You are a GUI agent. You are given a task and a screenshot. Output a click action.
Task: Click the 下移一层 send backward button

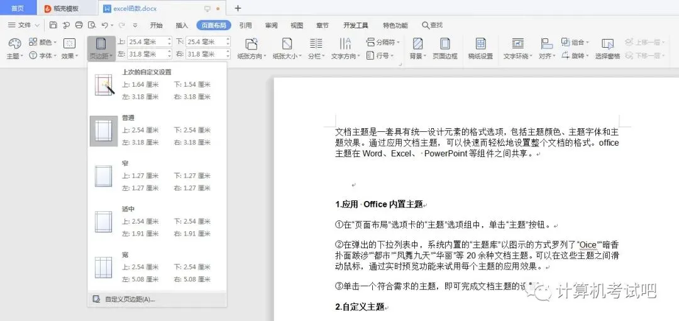[x=645, y=55]
